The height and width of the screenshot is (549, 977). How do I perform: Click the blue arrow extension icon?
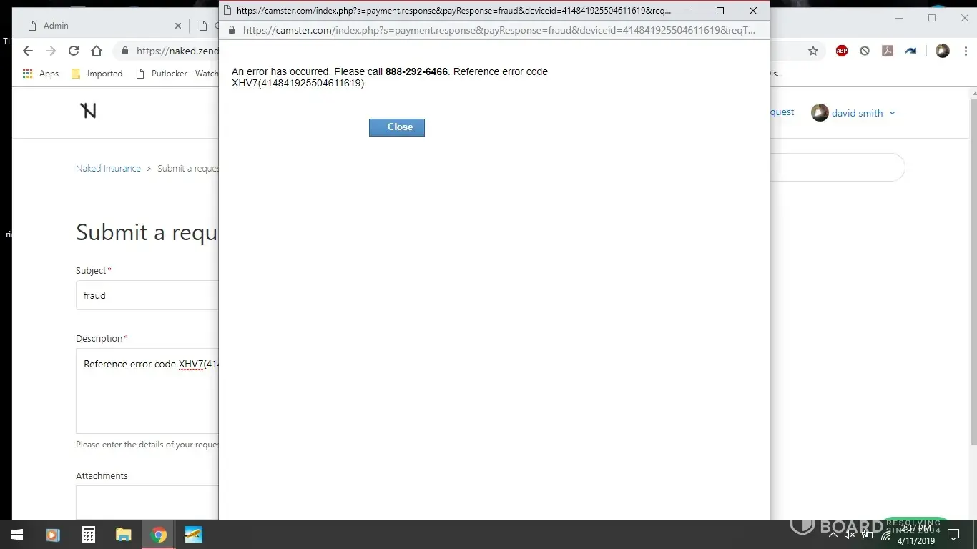(x=910, y=51)
